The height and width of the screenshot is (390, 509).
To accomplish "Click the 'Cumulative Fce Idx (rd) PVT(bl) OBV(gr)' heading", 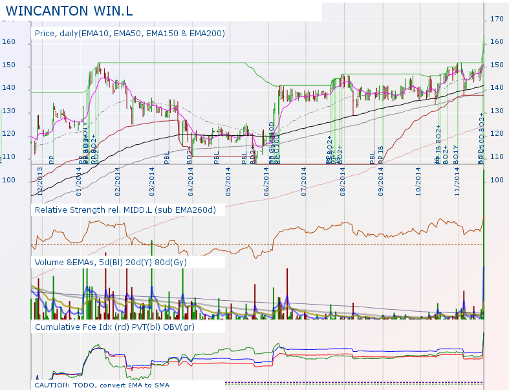I will tap(114, 327).
